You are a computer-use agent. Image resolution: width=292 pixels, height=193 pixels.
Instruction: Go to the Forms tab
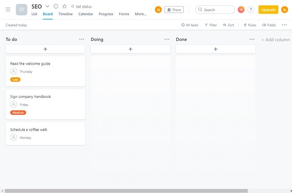(x=124, y=14)
